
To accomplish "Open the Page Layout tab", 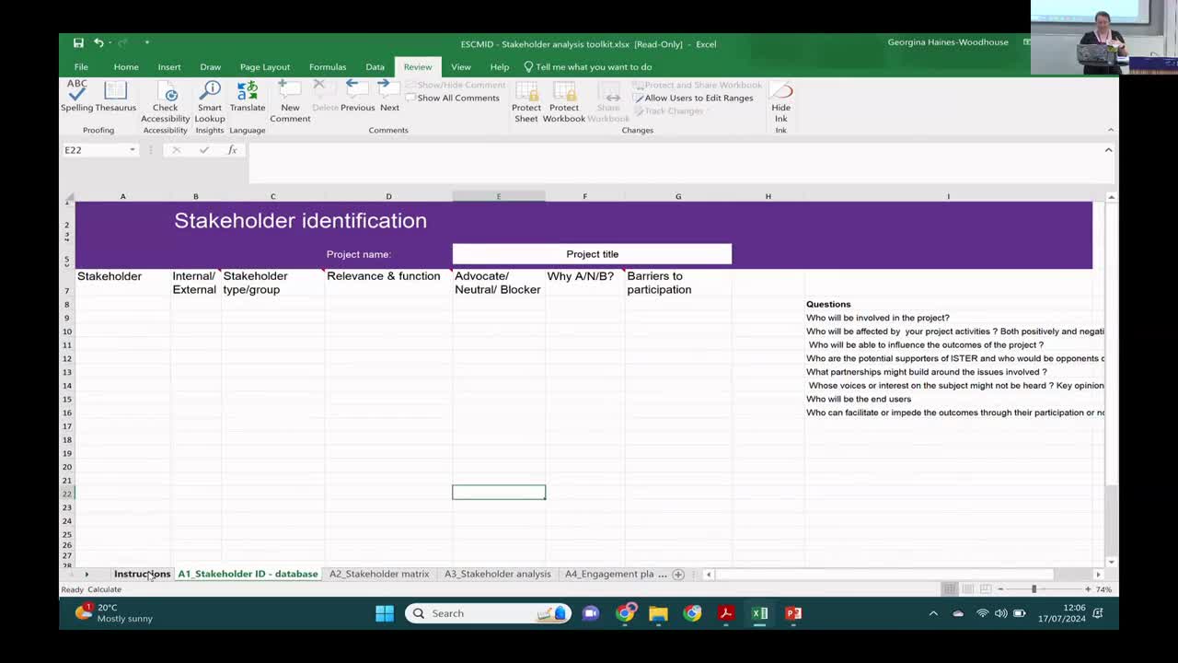I will [265, 67].
